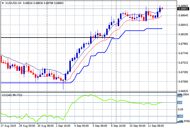The image size is (190, 129).
Task: Select the long-wick candle at the chart low
Action: pos(63,85)
